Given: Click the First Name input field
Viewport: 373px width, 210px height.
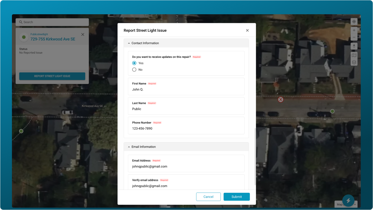Looking at the screenshot, I should point(186,90).
